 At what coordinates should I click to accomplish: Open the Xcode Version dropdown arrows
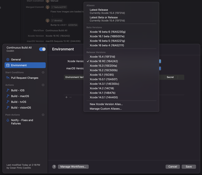[x=160, y=61]
